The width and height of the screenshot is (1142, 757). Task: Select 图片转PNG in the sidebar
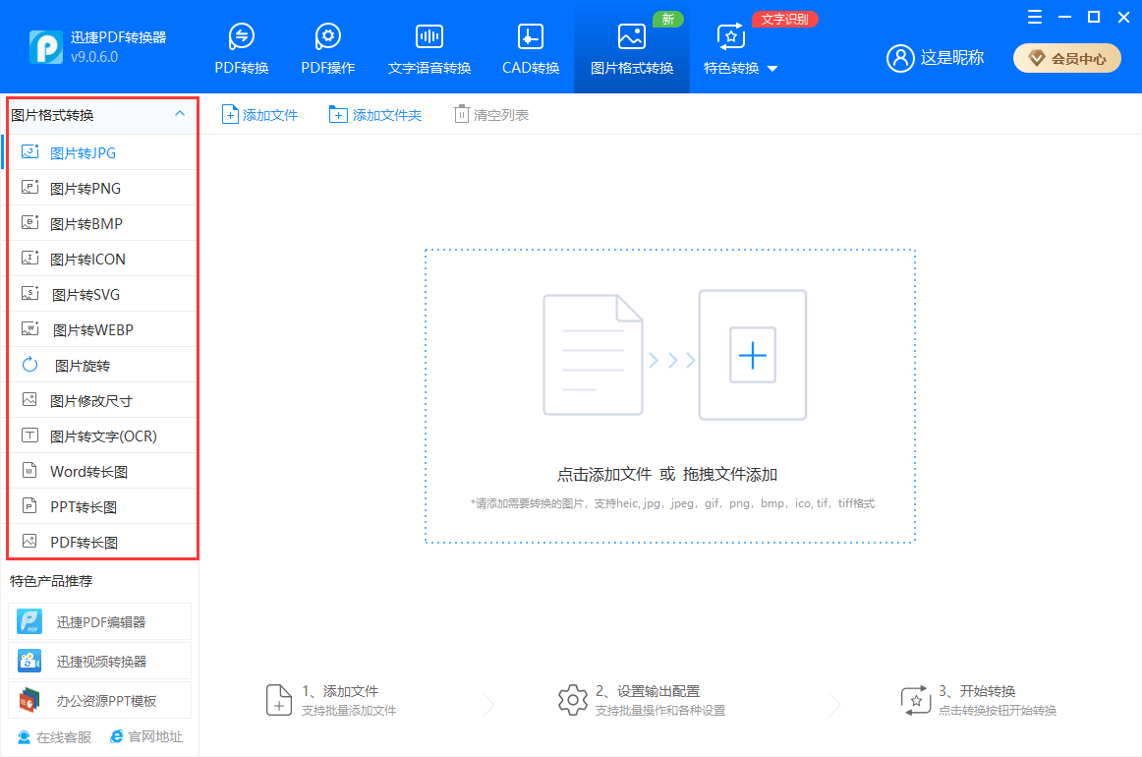[86, 188]
